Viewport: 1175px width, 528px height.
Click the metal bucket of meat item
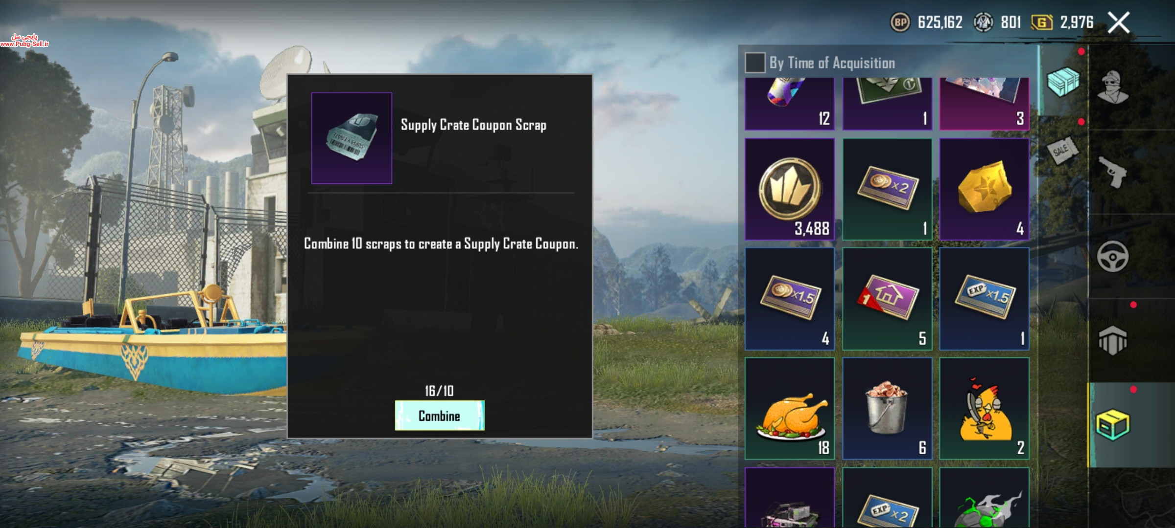(x=887, y=408)
